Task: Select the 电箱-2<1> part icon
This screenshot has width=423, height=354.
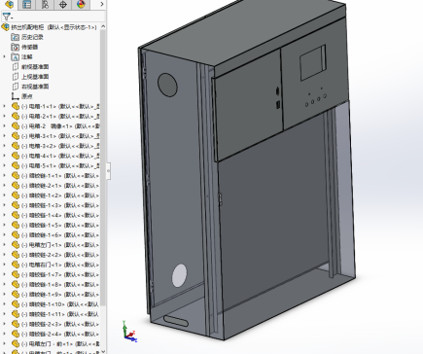Action: (16, 116)
